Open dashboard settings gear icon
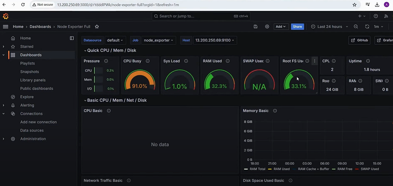The width and height of the screenshot is (393, 186). tap(267, 26)
